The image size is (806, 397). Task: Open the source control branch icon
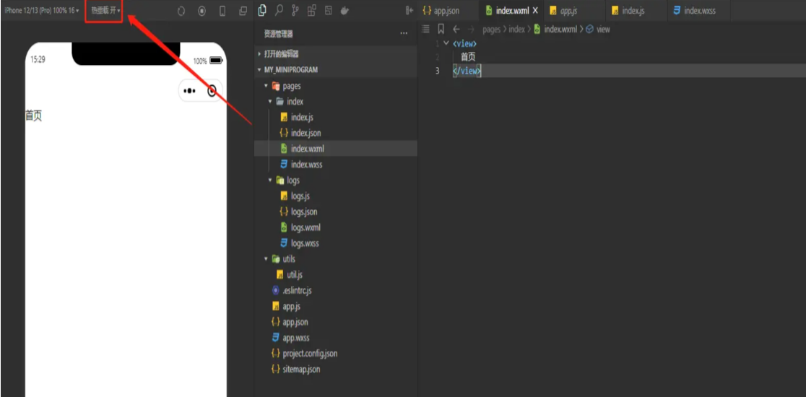tap(295, 10)
